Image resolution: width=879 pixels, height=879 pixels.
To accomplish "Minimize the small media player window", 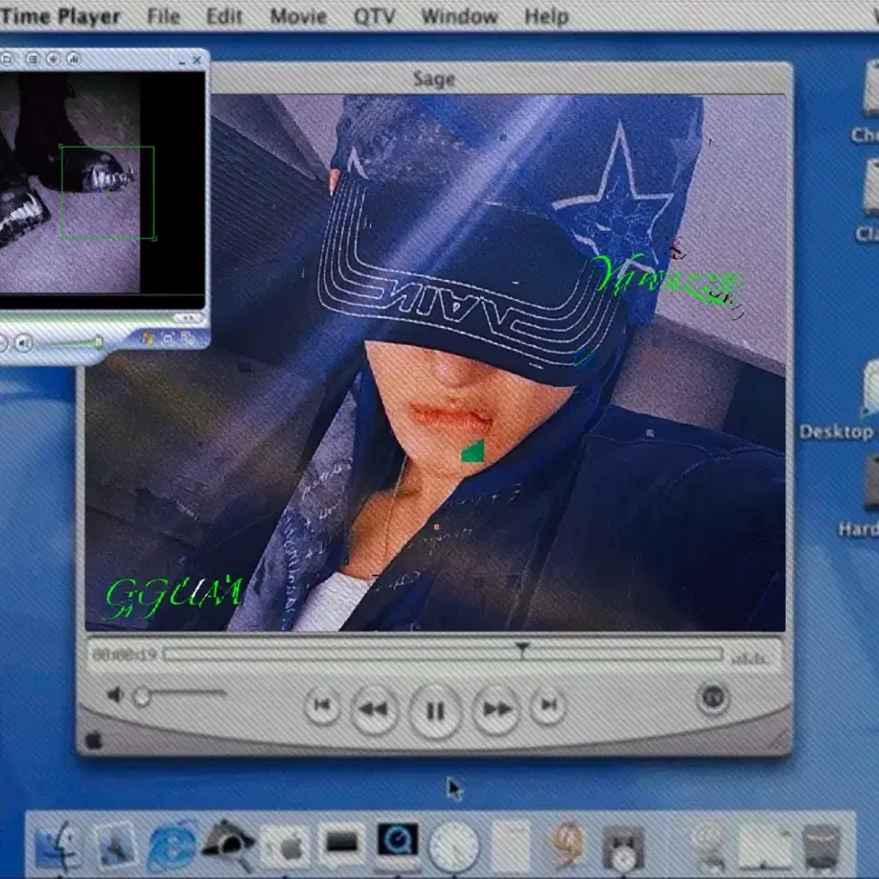I will (181, 61).
